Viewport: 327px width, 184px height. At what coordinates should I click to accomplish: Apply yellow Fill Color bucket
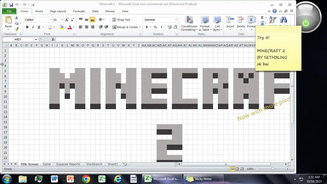61,27
